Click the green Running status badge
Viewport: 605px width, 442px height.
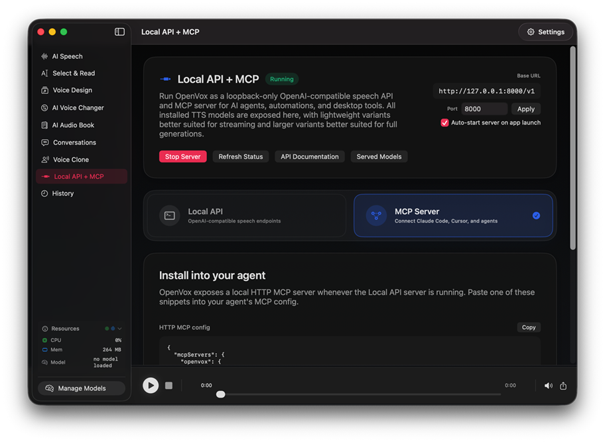click(282, 79)
